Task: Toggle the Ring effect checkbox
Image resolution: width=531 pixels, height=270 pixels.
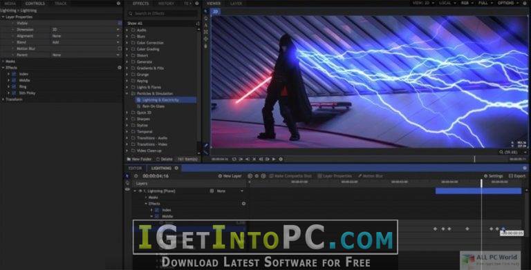Action: click(14, 86)
